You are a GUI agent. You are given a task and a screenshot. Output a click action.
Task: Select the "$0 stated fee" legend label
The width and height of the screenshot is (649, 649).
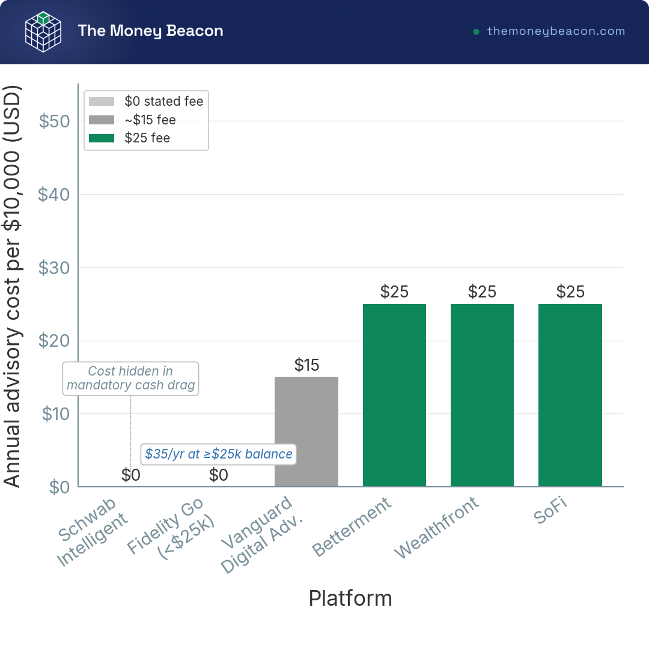point(164,102)
